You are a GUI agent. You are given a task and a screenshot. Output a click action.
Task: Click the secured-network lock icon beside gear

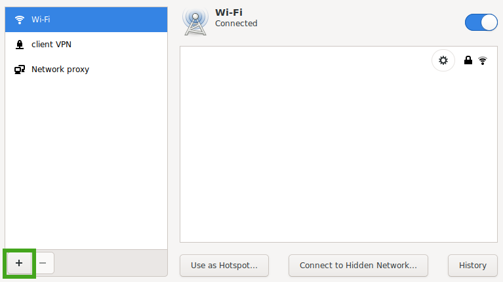point(468,61)
